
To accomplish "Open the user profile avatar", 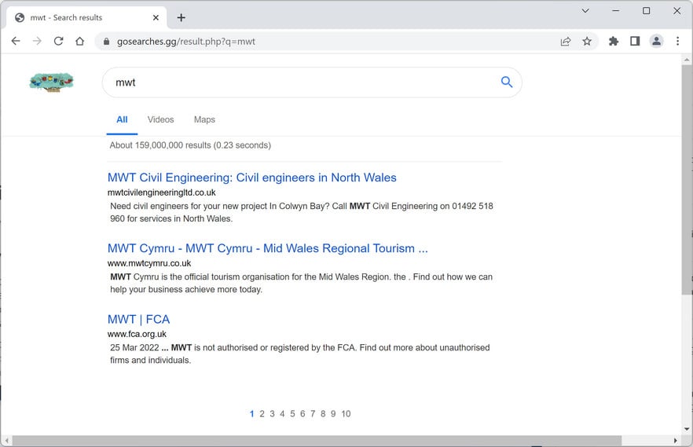I will (x=656, y=42).
